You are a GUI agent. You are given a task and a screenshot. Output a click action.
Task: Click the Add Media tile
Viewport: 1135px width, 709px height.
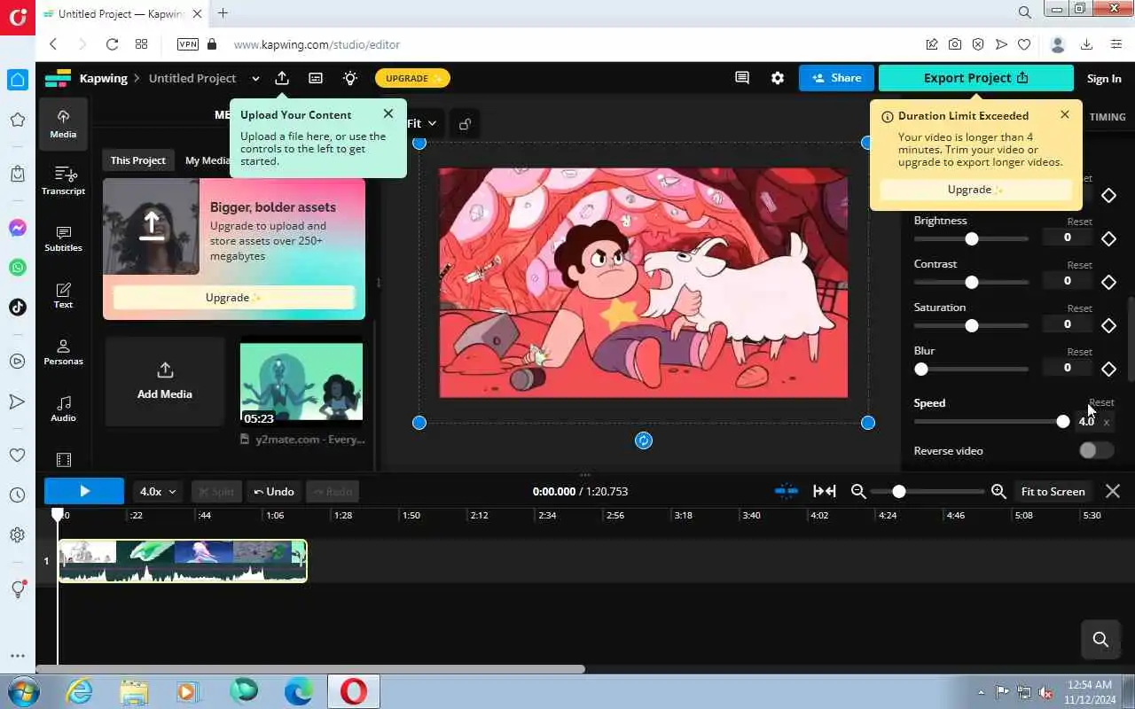click(165, 381)
